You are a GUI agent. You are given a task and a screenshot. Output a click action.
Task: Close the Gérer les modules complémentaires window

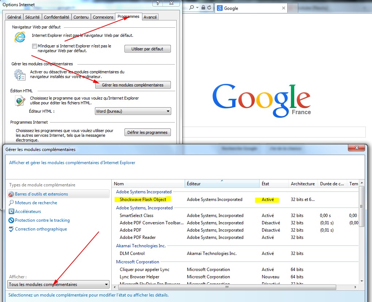[x=356, y=148]
